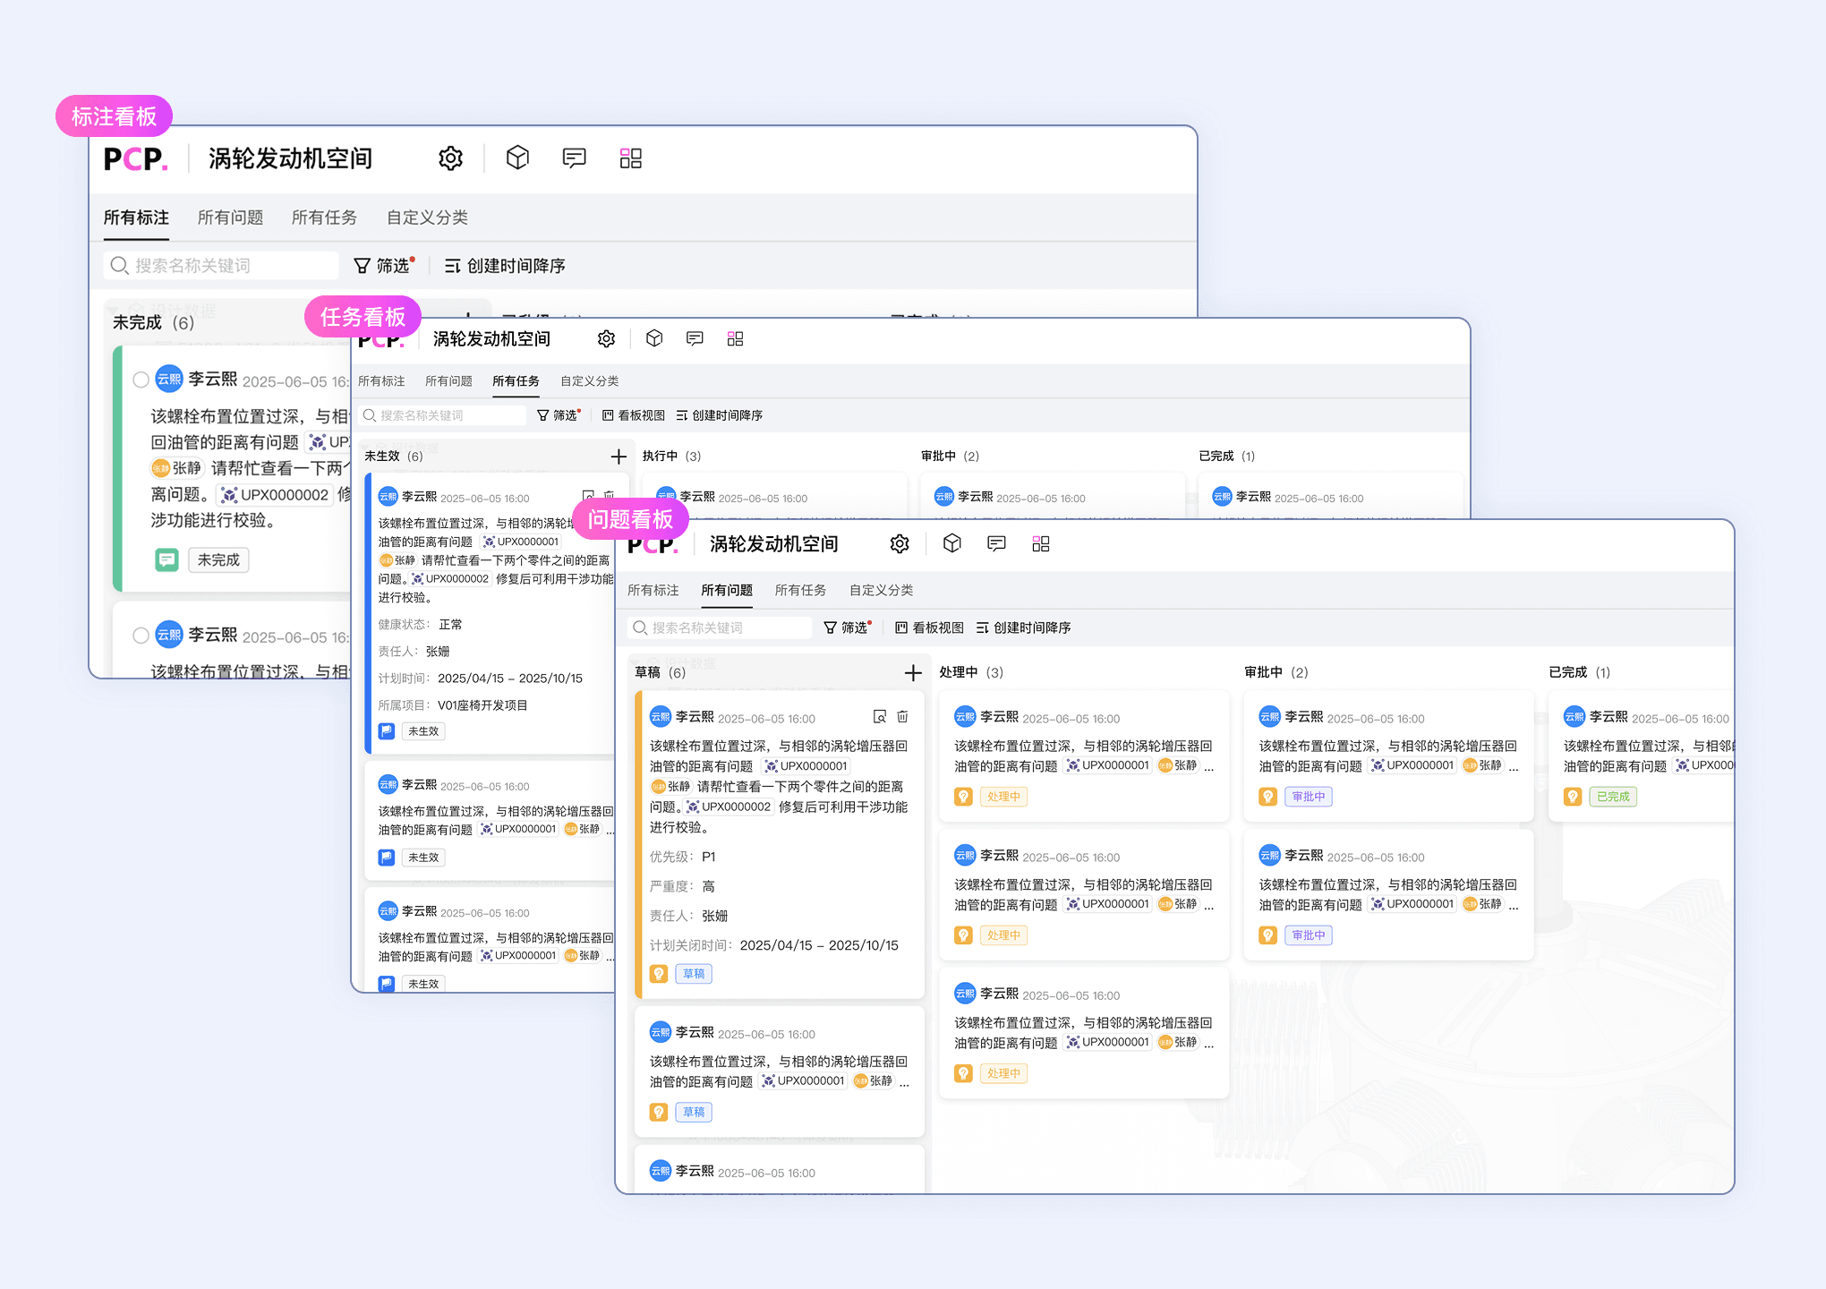Click green comment icon beside 未完成 tag

click(166, 560)
